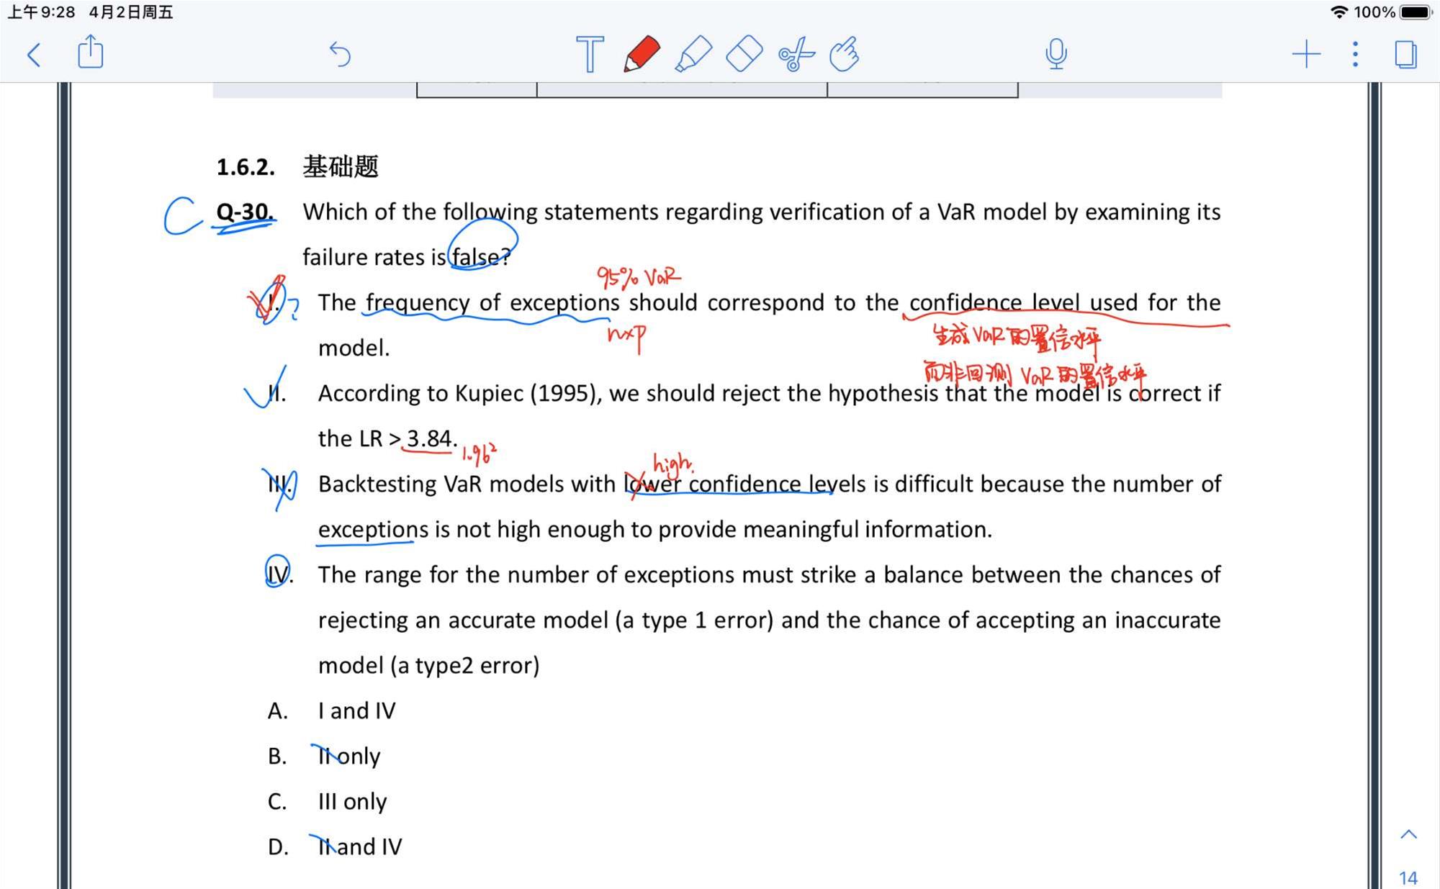Tap the back chevron to leave note
Screen dimensions: 1440x889
[x=34, y=55]
